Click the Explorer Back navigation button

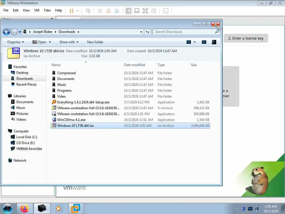coord(7,32)
